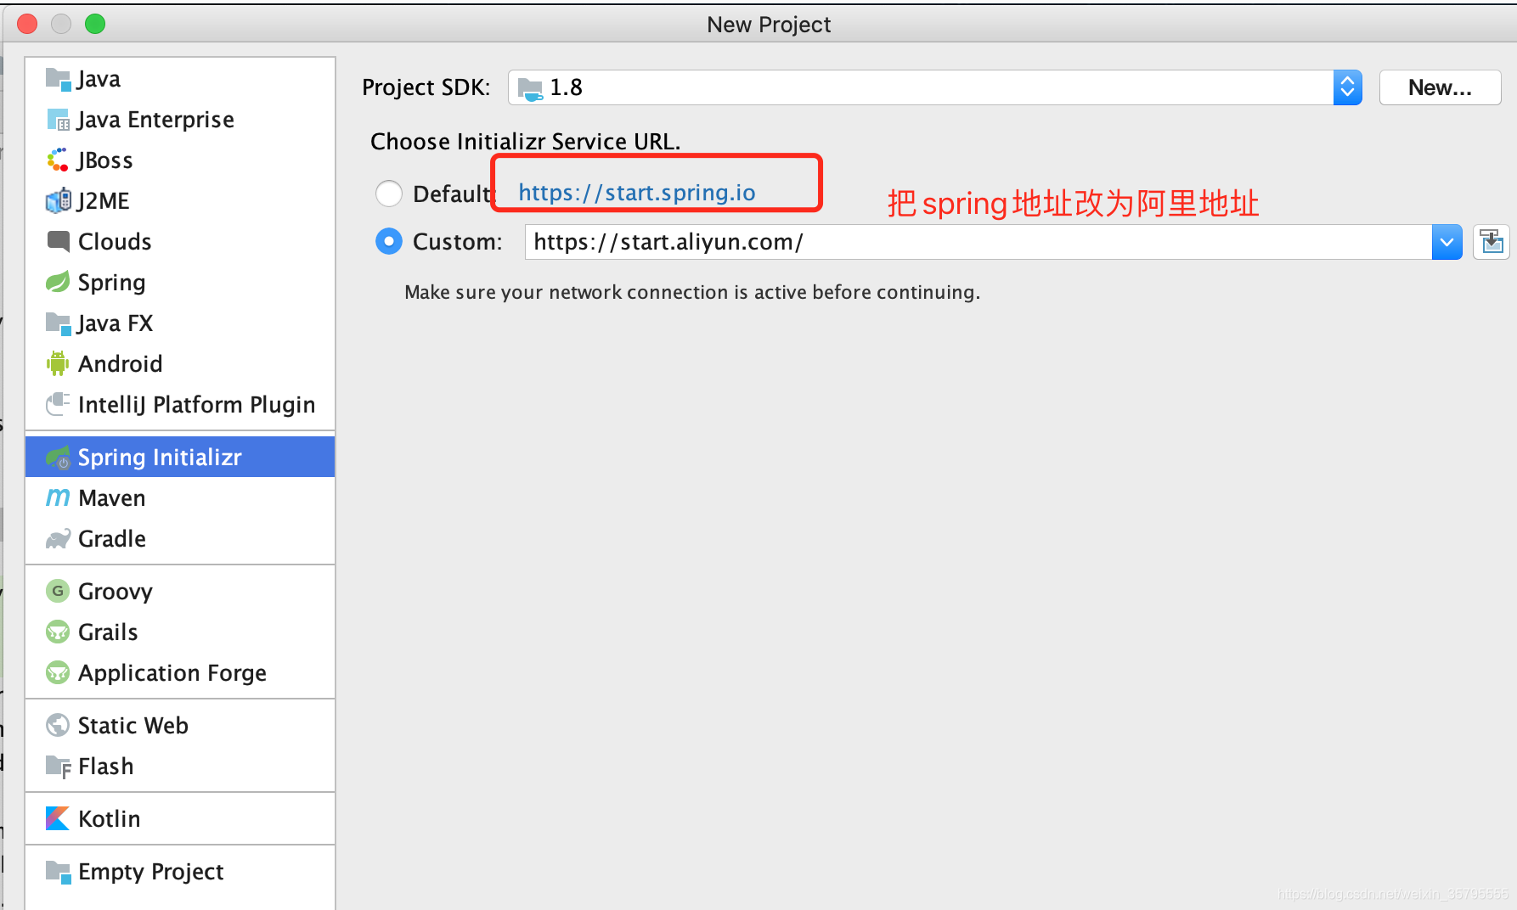Click the Kotlin logo icon
The height and width of the screenshot is (910, 1517).
click(58, 819)
